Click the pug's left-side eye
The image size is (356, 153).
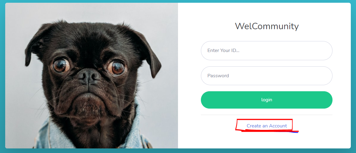coord(61,65)
